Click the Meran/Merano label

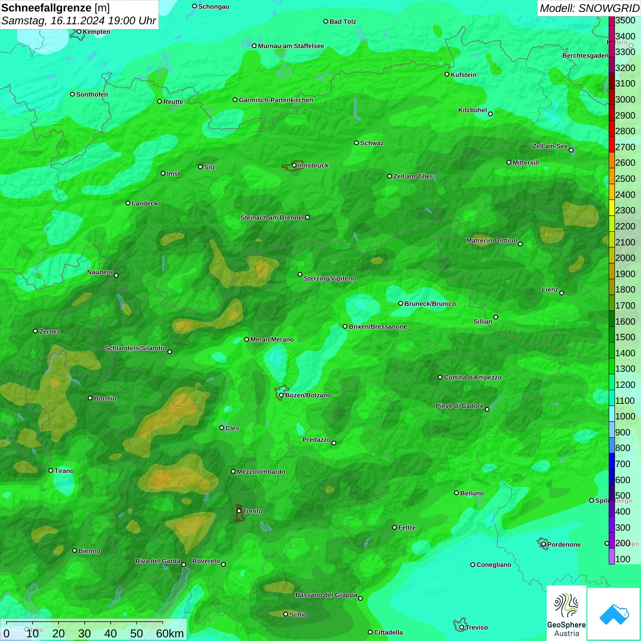tap(272, 339)
